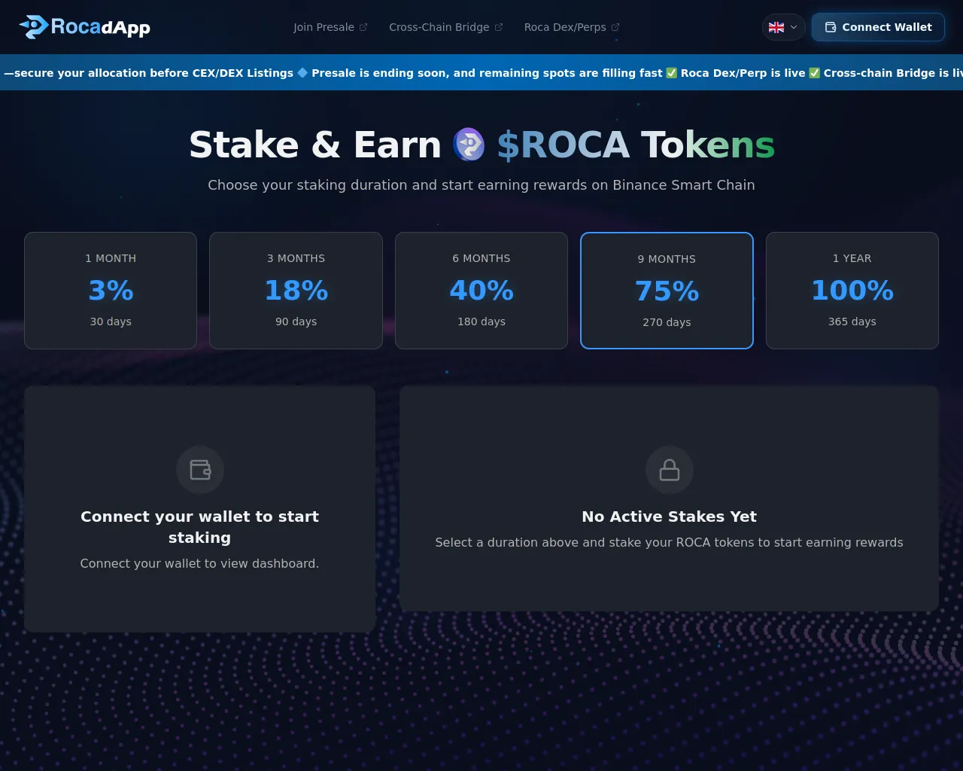Screen dimensions: 963x771
Task: Go to Roca Dex/Perps page
Action: pyautogui.click(x=565, y=27)
